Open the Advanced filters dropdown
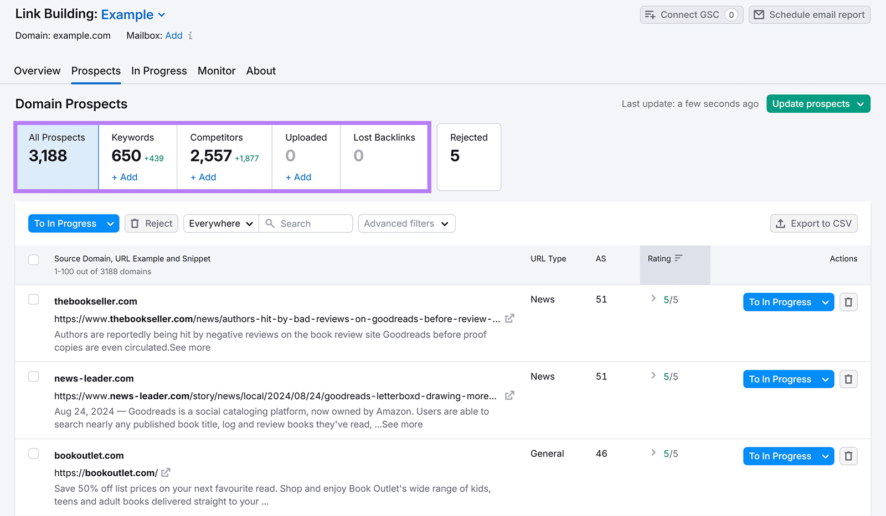The image size is (886, 516). pyautogui.click(x=406, y=223)
